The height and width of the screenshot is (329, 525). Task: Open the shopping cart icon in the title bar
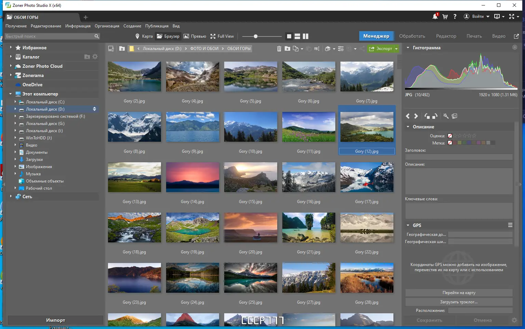click(445, 16)
